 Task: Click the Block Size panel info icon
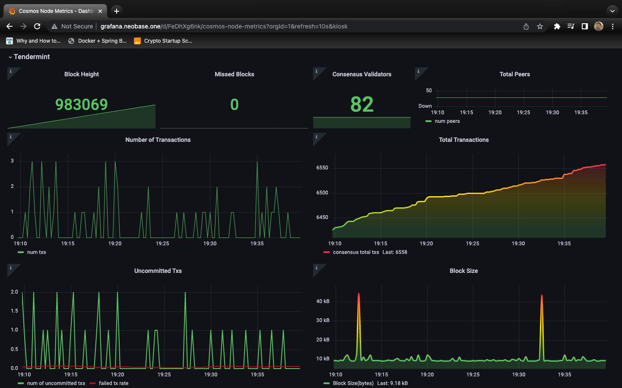(317, 268)
